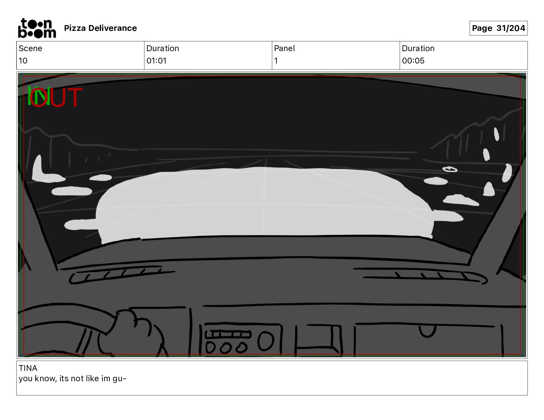Select the car dashboard storyboard drawing
The image size is (544, 420).
pos(272,215)
